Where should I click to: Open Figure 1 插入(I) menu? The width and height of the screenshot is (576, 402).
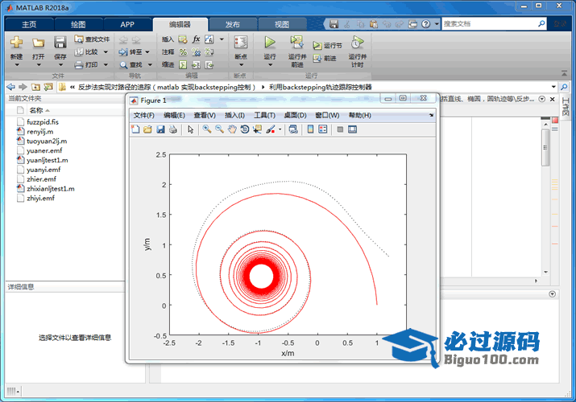[234, 116]
